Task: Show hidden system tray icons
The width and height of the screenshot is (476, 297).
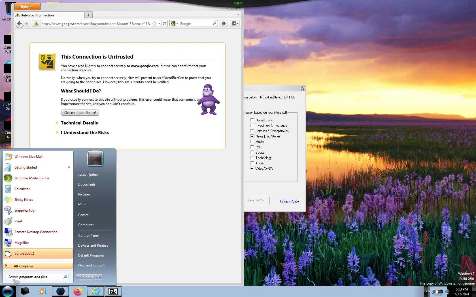Action: point(427,291)
